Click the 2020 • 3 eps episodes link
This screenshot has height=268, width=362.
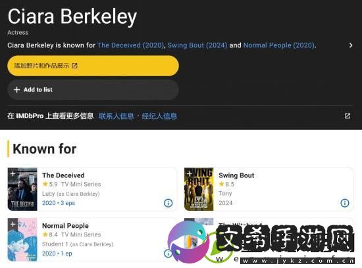tap(59, 203)
